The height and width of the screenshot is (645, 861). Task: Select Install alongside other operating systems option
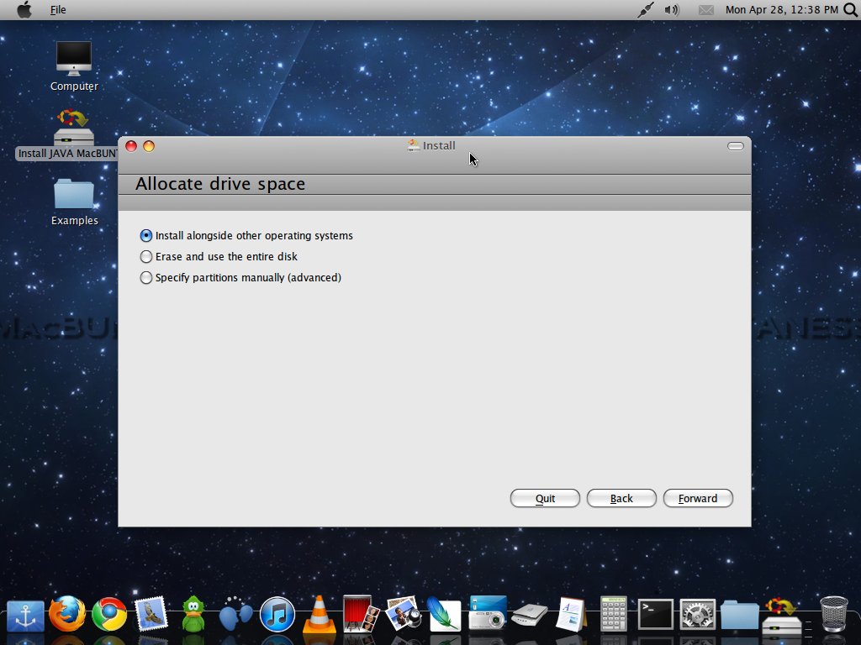tap(146, 236)
